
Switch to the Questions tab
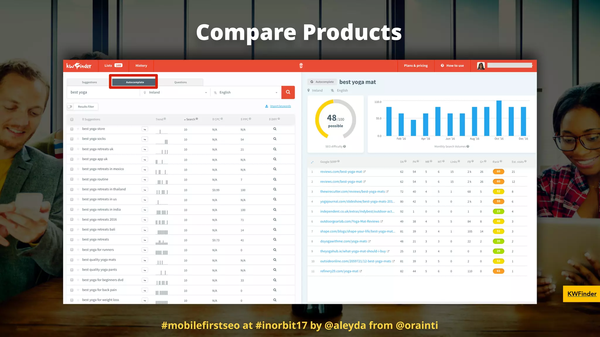180,82
